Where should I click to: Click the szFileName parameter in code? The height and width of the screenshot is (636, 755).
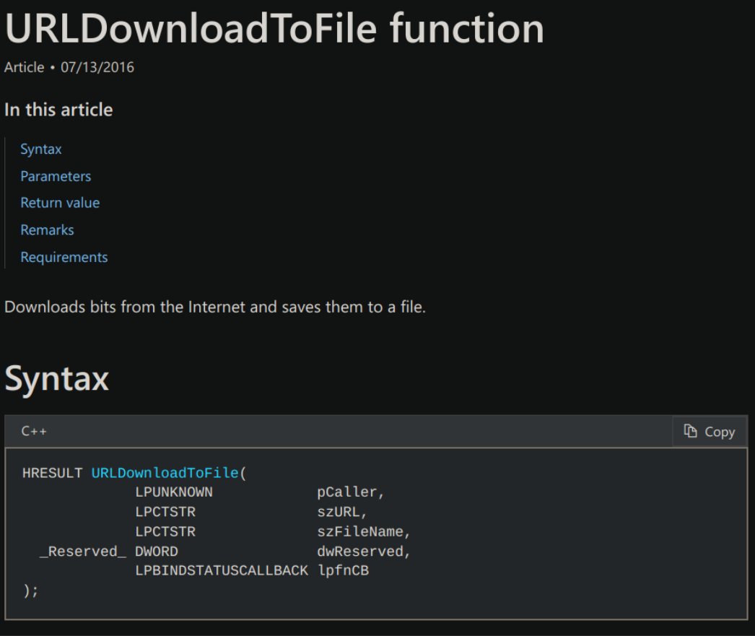click(x=363, y=532)
